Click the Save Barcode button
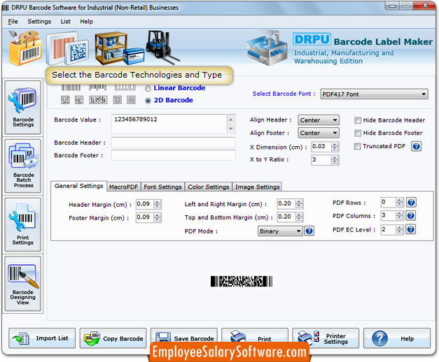 (x=184, y=337)
